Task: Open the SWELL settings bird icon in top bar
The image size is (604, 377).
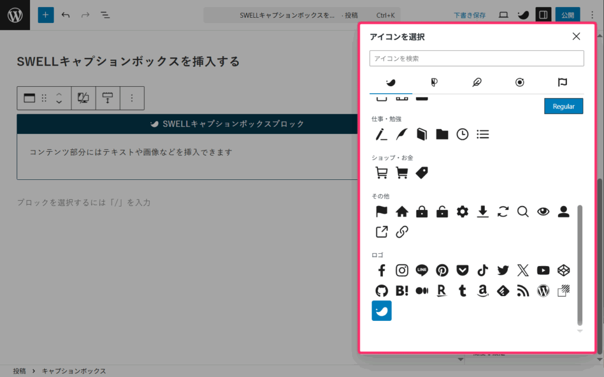Action: point(523,15)
